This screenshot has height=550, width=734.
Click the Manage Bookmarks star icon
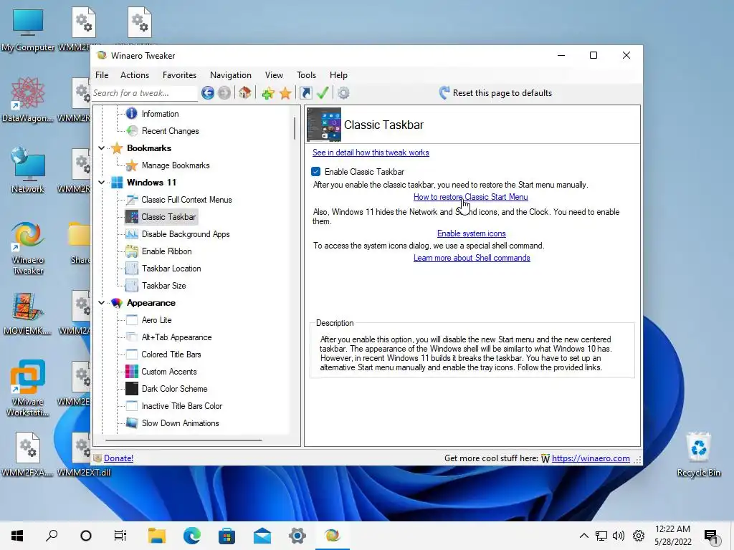(x=132, y=165)
